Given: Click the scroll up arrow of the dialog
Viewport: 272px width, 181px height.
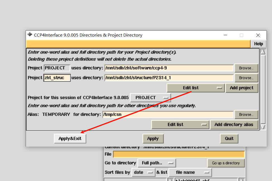Looking at the screenshot, I should tap(263, 52).
